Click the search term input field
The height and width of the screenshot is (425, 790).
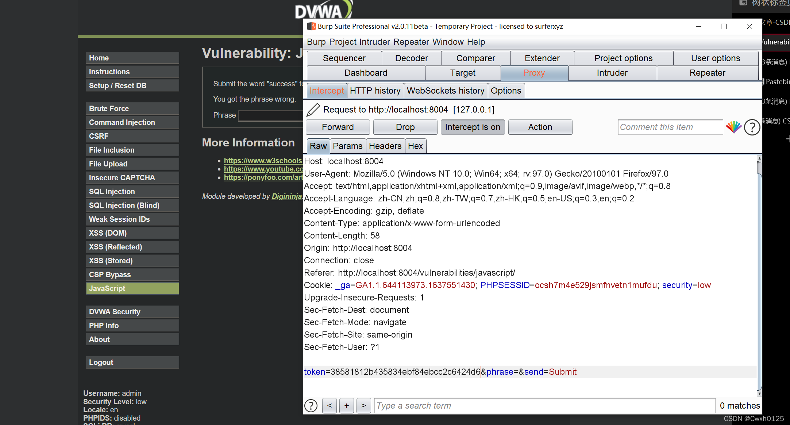[544, 406]
